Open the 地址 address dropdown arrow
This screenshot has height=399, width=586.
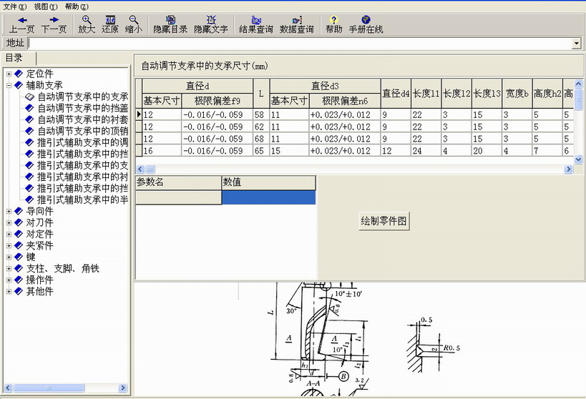(577, 44)
